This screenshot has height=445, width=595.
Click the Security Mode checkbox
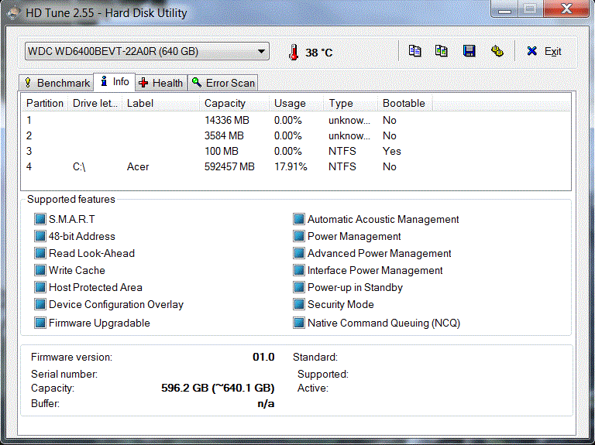pyautogui.click(x=298, y=304)
